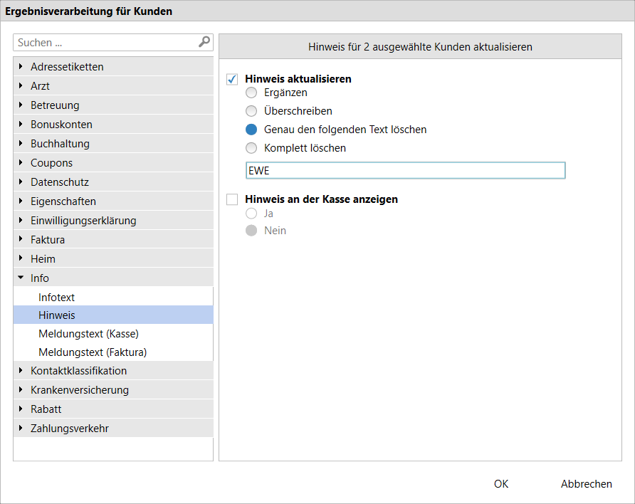The image size is (635, 504).
Task: Choose the Überschreiben radio option
Action: click(251, 111)
